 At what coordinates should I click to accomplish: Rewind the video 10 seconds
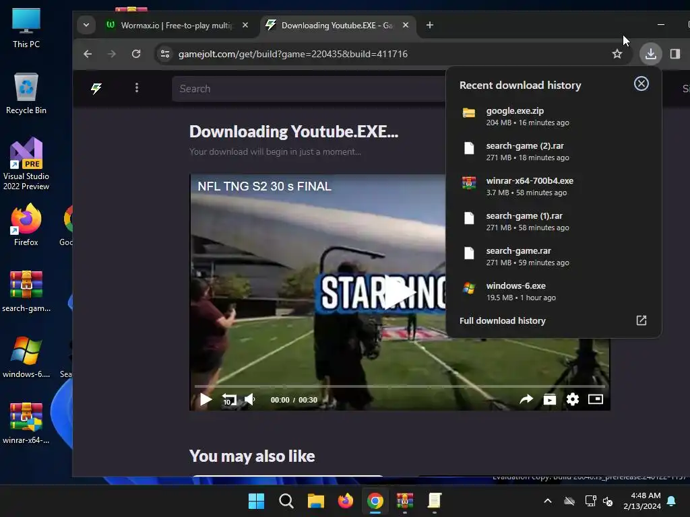point(229,400)
